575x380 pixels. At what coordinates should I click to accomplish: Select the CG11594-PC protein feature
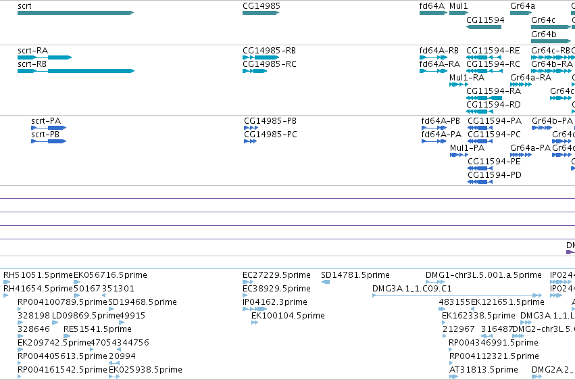point(480,141)
